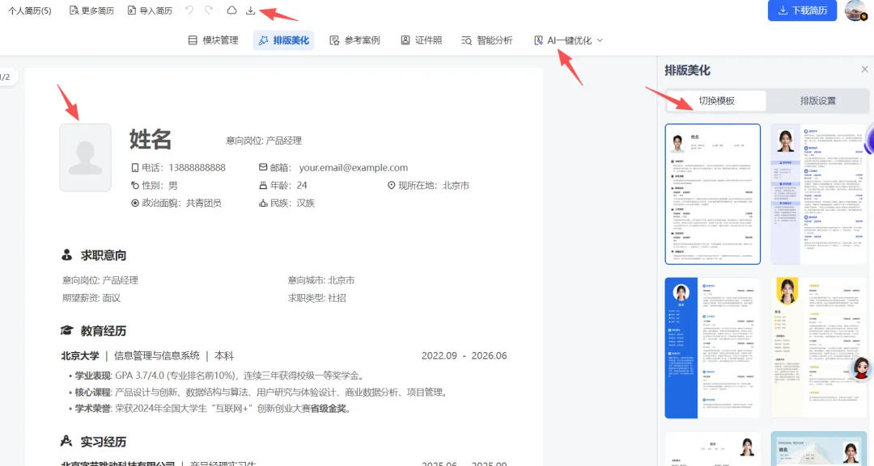874x466 pixels.
Task: Click the page indicator 1/2
Action: point(6,77)
